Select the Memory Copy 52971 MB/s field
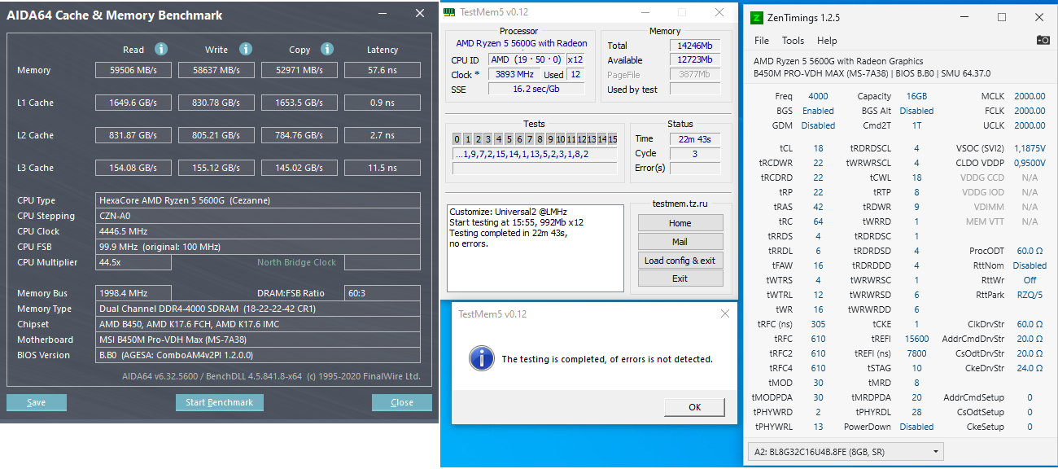The width and height of the screenshot is (1058, 469). pos(299,70)
